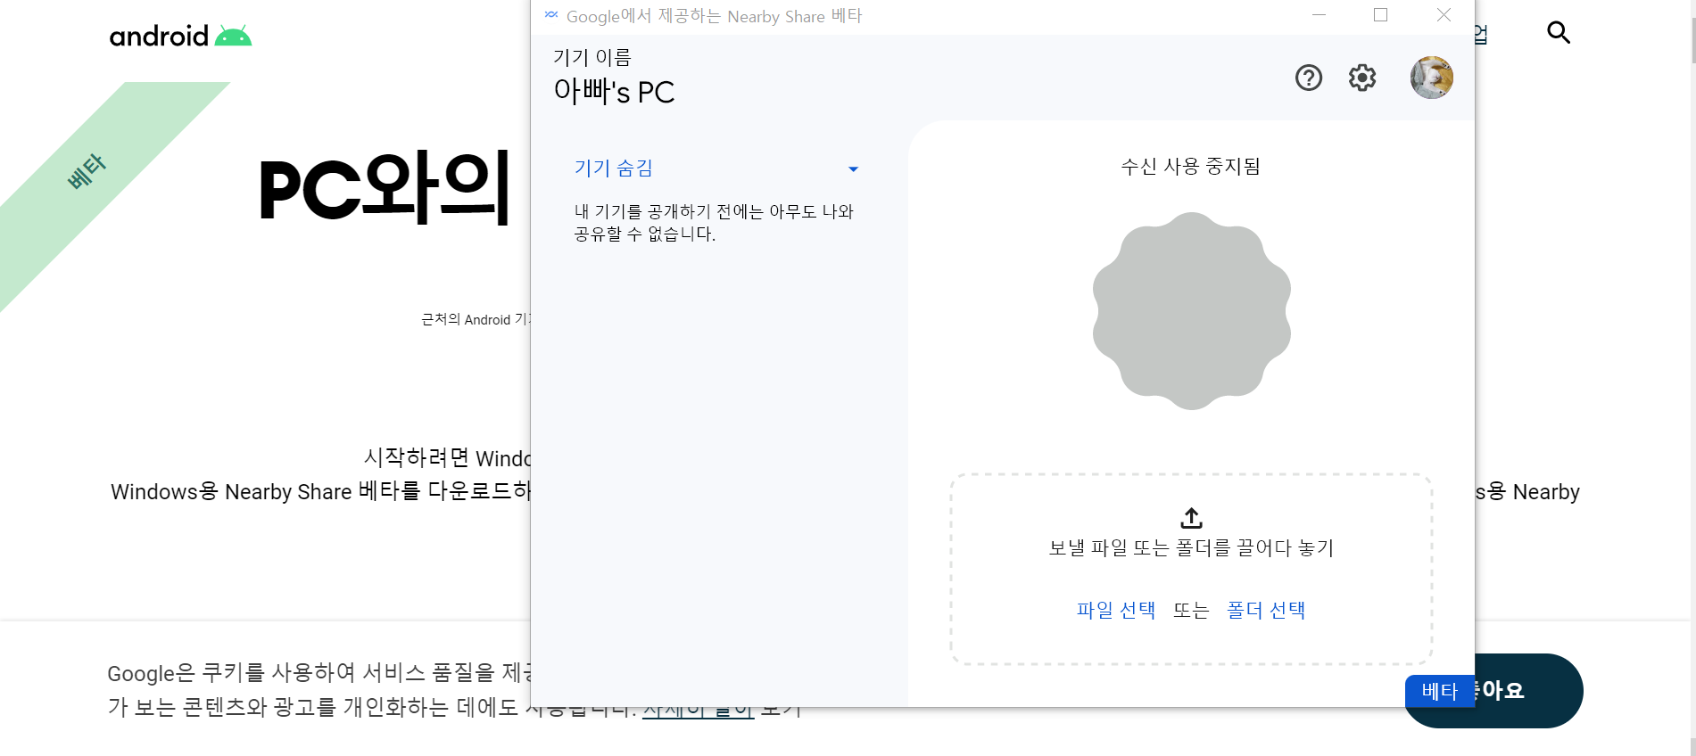Close the Nearby Share window
1696x756 pixels.
click(x=1444, y=15)
